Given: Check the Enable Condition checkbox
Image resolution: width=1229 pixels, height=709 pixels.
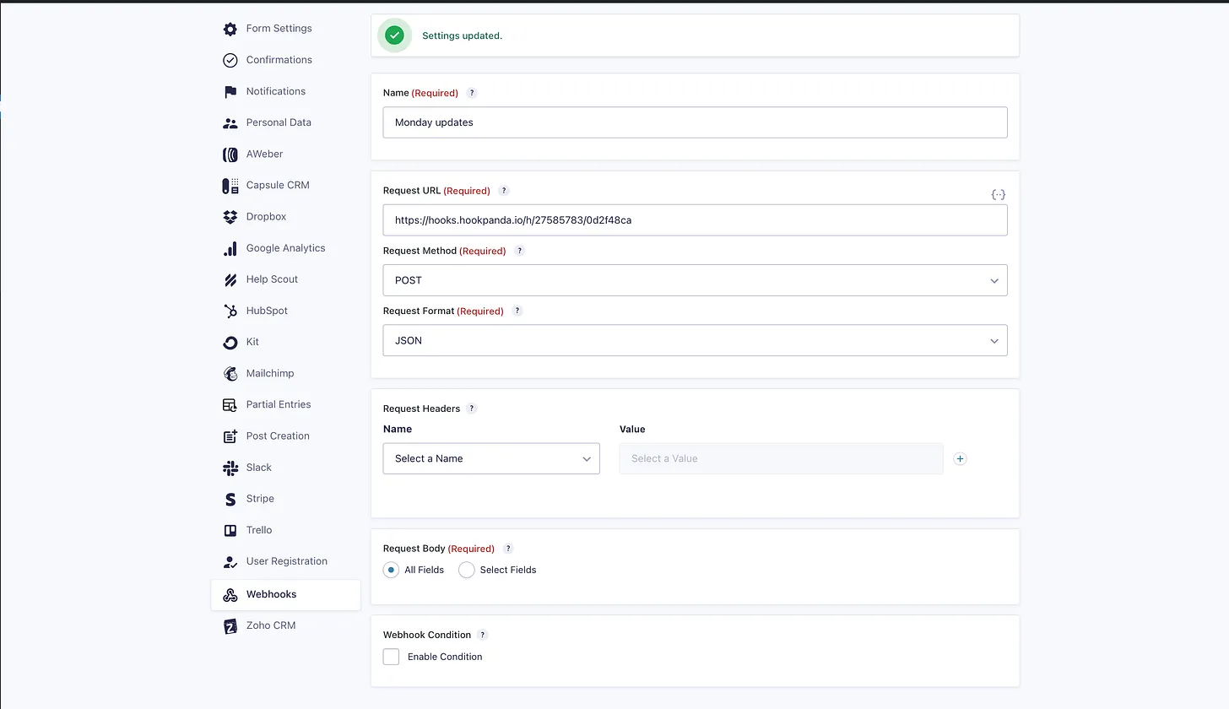Looking at the screenshot, I should pyautogui.click(x=391, y=657).
